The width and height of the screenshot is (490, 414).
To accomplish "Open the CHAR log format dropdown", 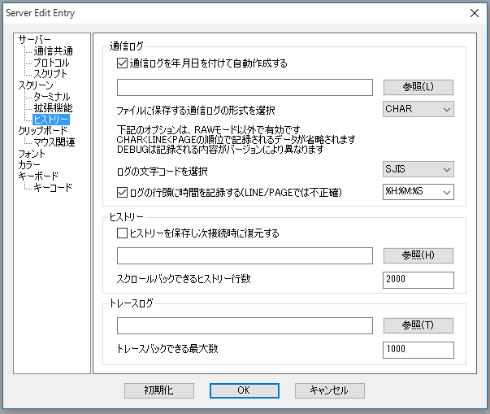I will pos(418,109).
